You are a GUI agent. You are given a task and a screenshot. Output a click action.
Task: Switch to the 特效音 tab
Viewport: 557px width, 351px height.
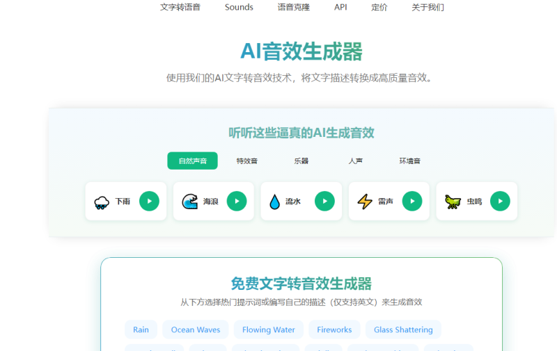click(246, 161)
